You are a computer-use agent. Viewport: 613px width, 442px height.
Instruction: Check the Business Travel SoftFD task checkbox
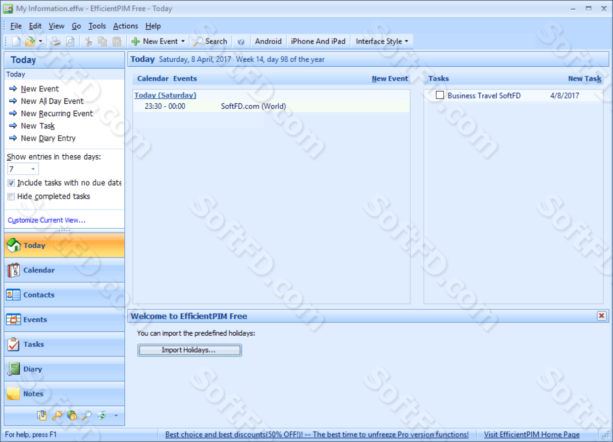440,95
